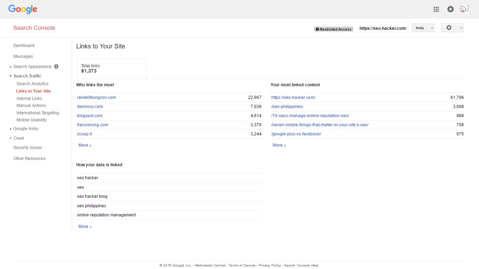Go to Dashboard in sidebar
Image resolution: width=479 pixels, height=269 pixels.
24,46
